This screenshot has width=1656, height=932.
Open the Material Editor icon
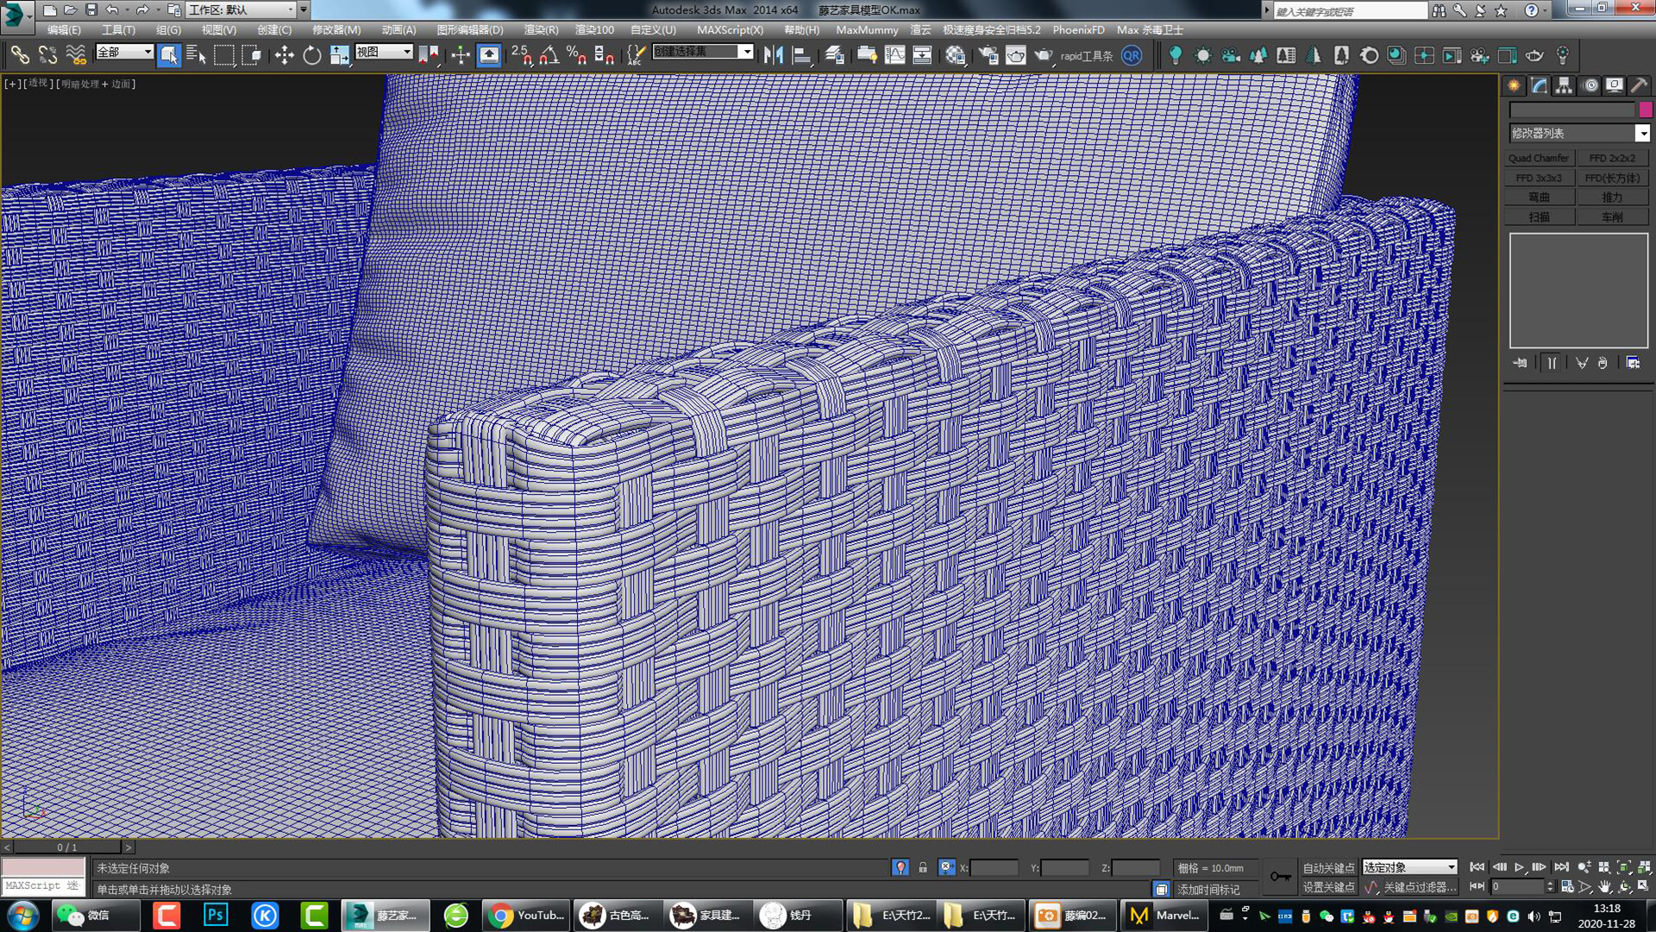(955, 55)
